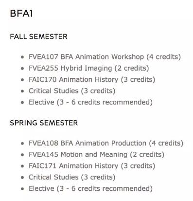193x201 pixels.
Task: Click FAIC171 Animation History entry
Action: point(92,166)
